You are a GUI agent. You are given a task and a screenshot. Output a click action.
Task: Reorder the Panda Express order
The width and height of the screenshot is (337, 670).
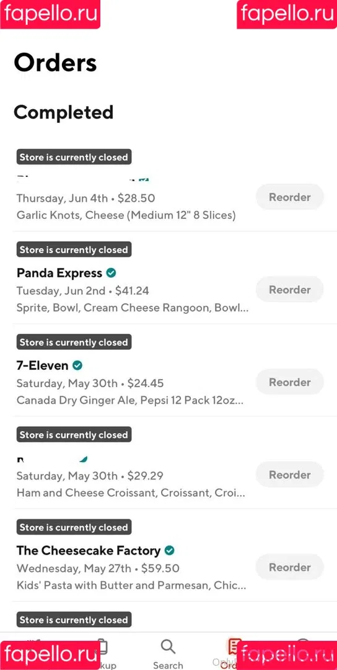coord(290,290)
